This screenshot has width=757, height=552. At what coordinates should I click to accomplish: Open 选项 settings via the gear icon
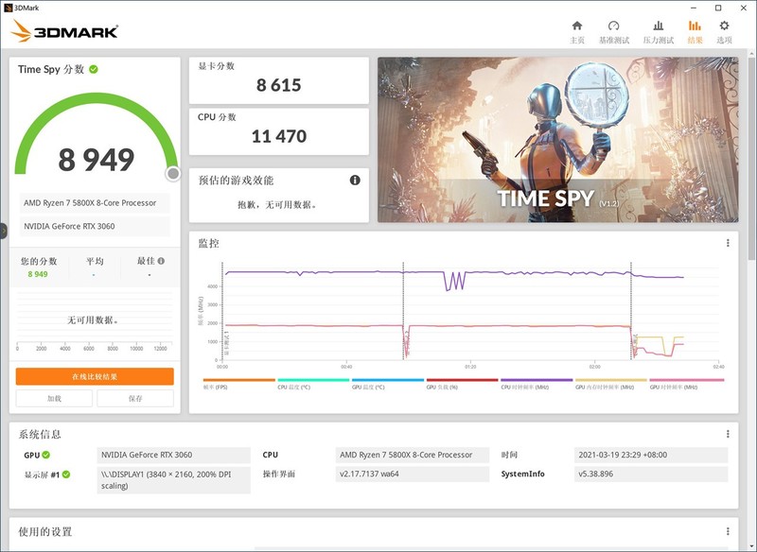(723, 26)
